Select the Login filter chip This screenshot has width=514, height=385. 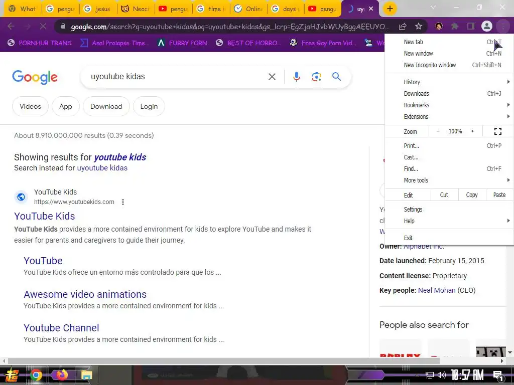149,106
